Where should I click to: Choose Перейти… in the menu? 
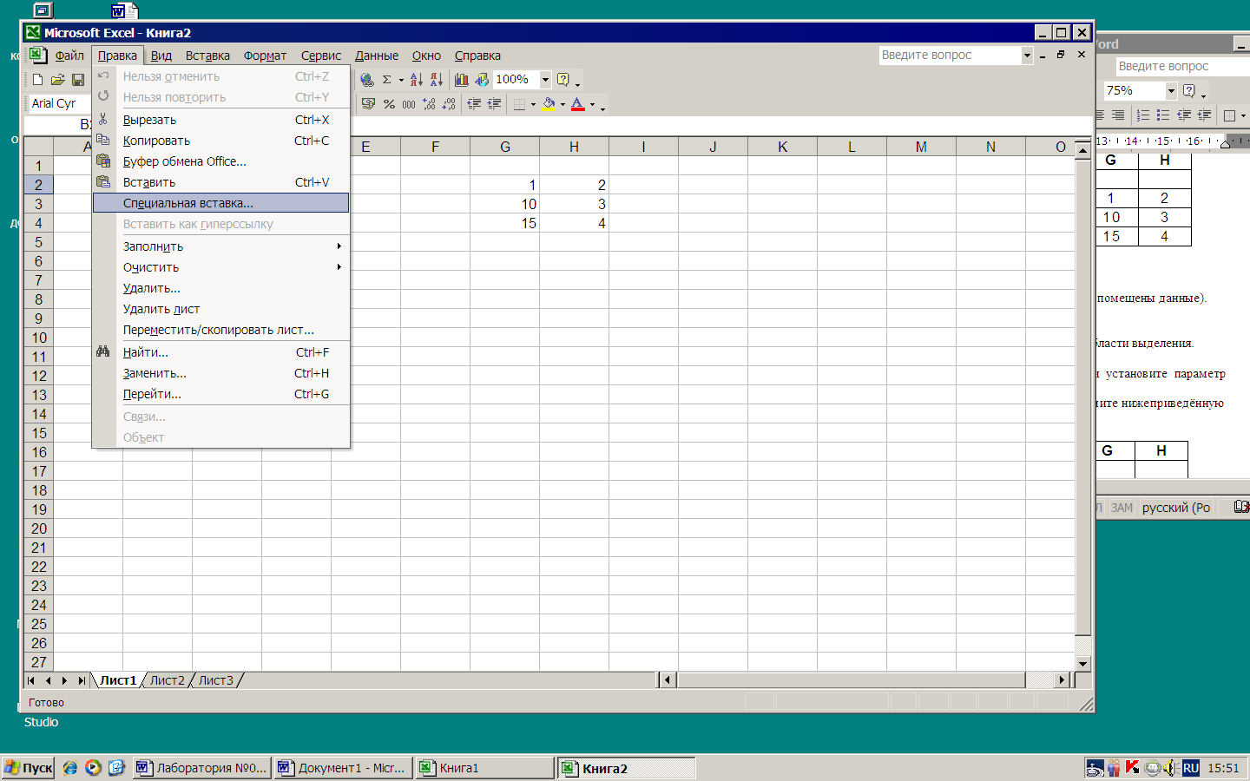[220, 394]
